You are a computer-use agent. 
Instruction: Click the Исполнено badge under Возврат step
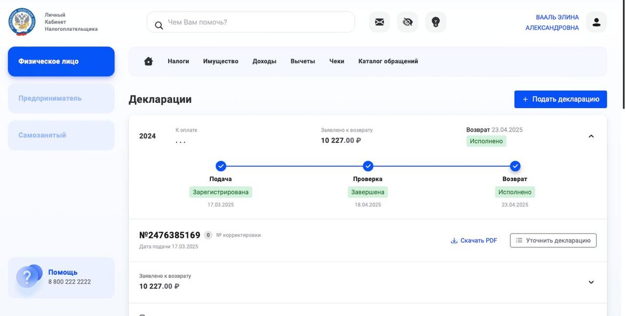point(515,192)
